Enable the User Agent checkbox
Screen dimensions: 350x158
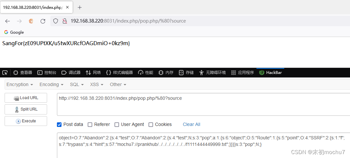click(117, 125)
